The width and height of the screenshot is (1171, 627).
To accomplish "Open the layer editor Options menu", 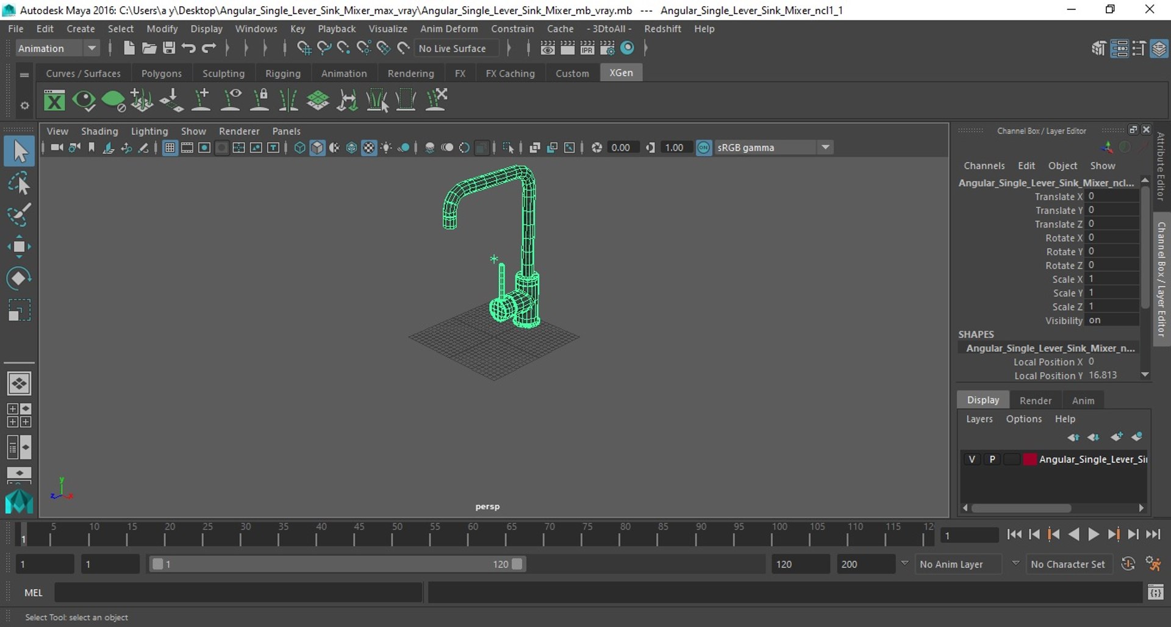I will coord(1024,419).
